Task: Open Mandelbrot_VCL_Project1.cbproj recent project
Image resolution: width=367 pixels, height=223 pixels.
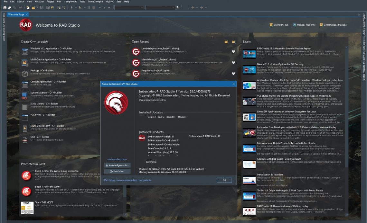Action: click(158, 59)
